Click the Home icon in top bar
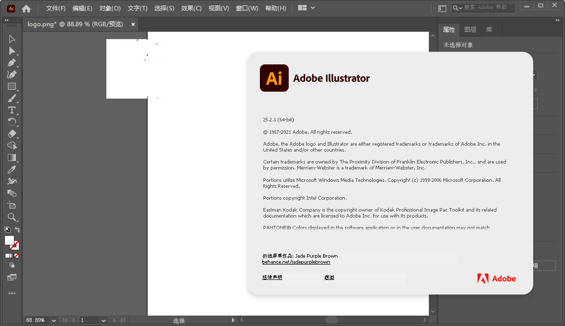This screenshot has height=326, width=565. tap(26, 8)
